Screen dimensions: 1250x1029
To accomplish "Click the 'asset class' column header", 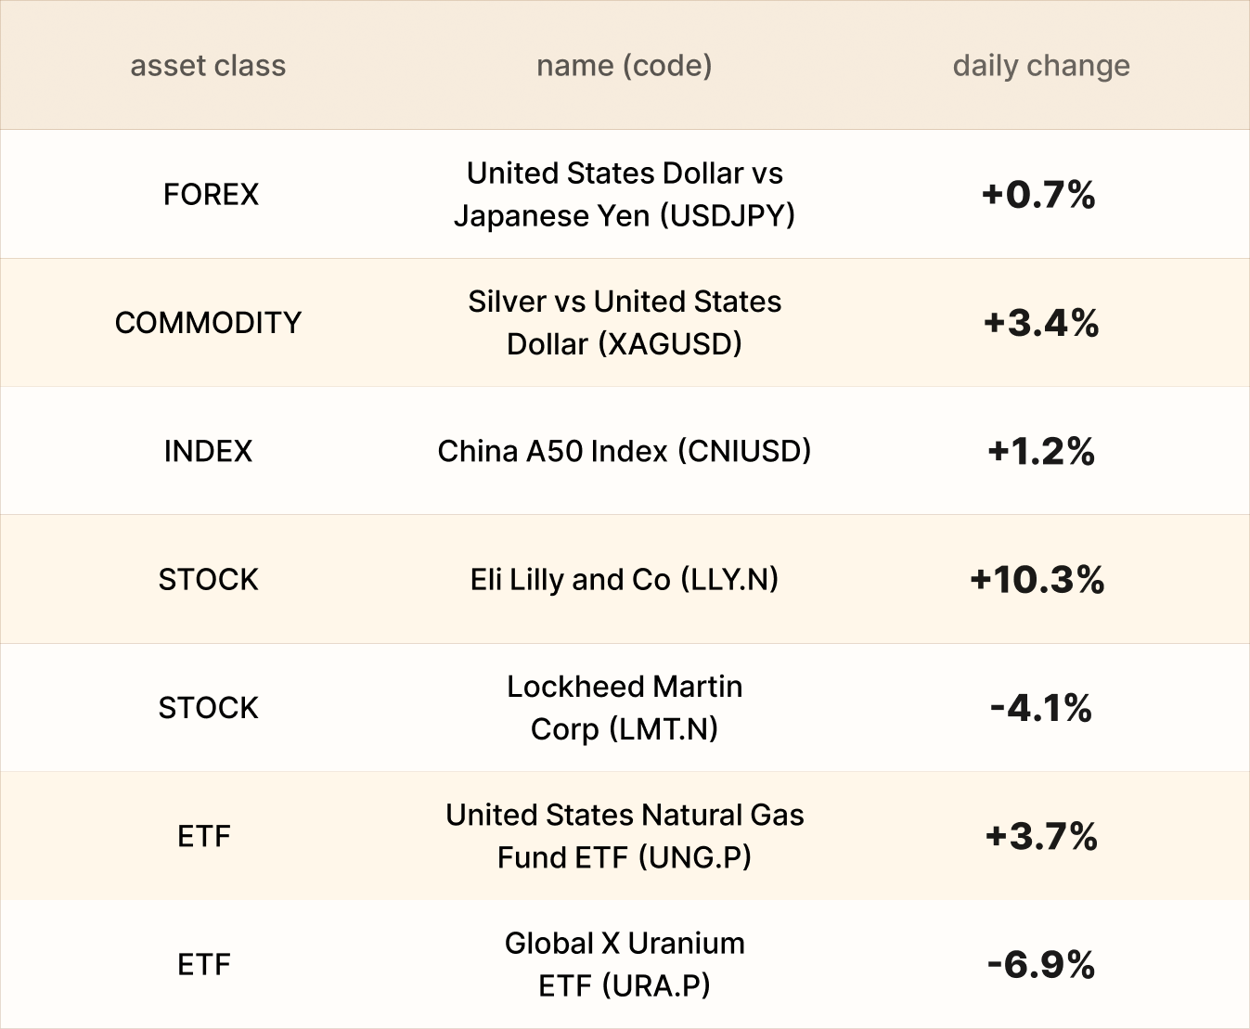I will tap(208, 66).
